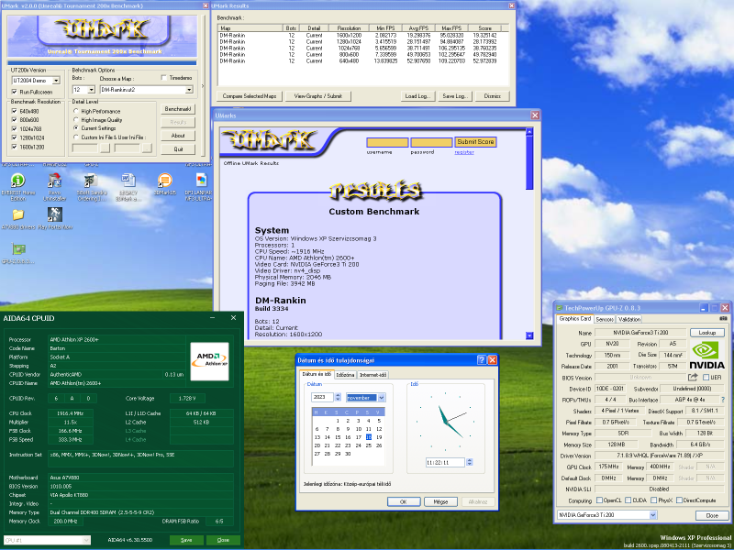Click the Bus Interface question mark in GPU-Z
The image size is (734, 550).
(723, 400)
